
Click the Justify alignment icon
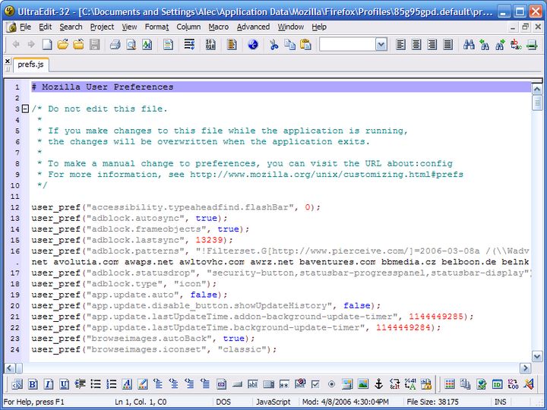point(448,45)
